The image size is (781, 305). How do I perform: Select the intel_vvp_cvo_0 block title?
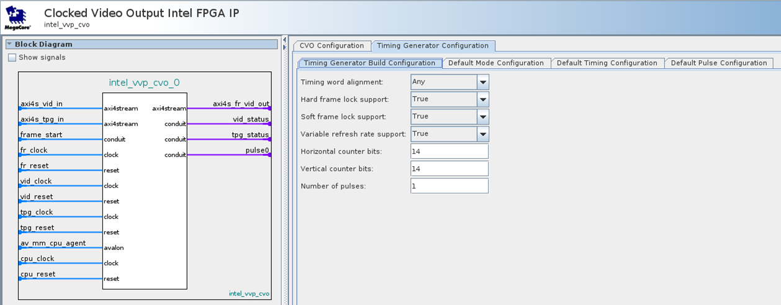click(x=144, y=82)
